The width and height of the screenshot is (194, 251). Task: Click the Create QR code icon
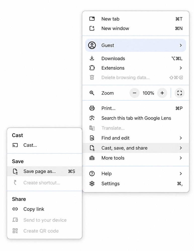tap(15, 231)
